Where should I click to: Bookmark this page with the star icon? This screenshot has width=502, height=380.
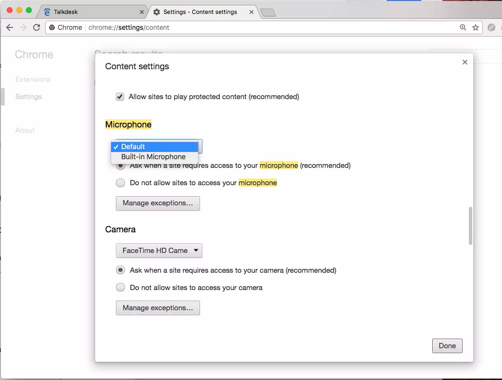(x=476, y=27)
